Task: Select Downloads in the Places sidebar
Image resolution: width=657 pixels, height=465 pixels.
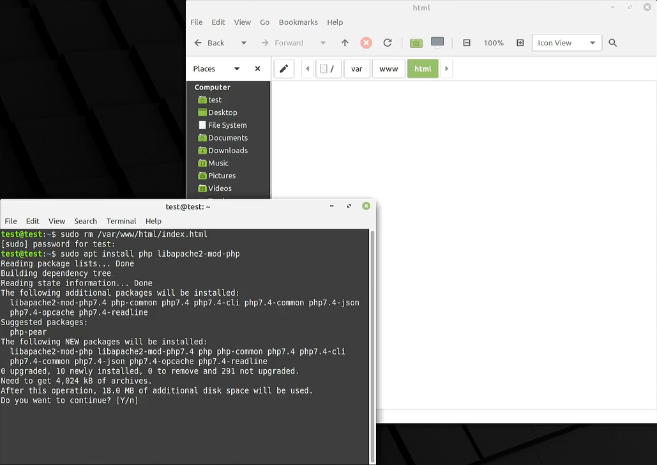Action: (x=227, y=151)
